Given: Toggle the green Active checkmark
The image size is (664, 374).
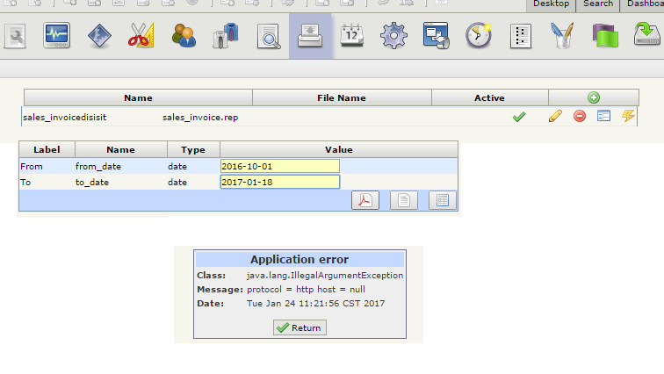Looking at the screenshot, I should click(x=519, y=116).
